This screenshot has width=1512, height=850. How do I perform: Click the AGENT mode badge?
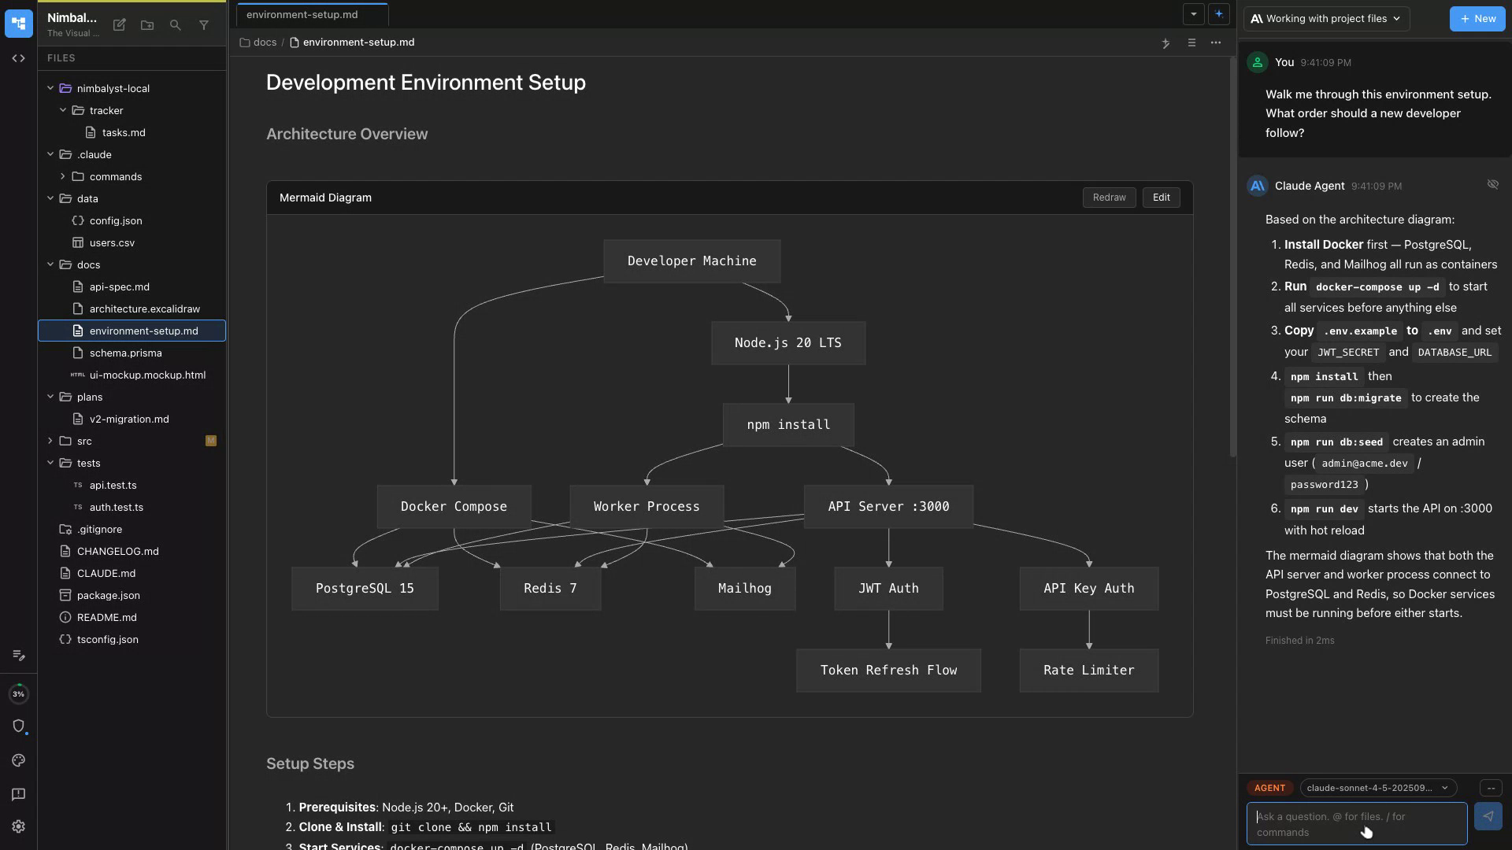tap(1269, 788)
